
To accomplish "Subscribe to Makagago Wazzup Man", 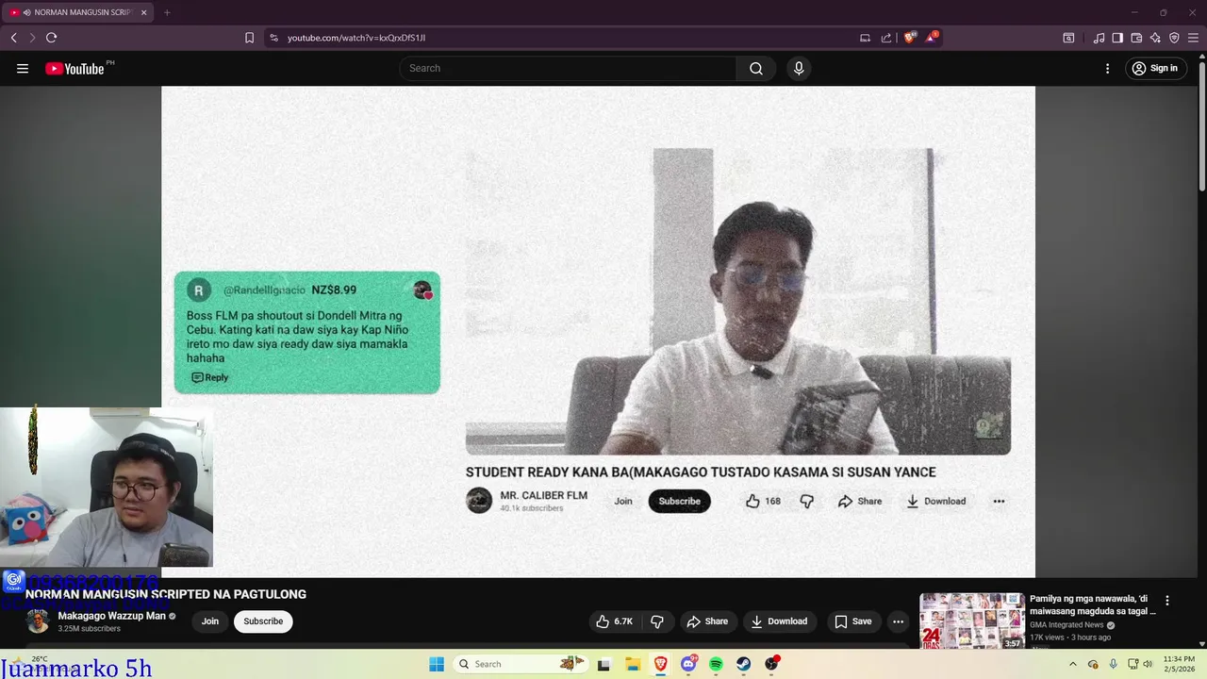I will coord(263,621).
